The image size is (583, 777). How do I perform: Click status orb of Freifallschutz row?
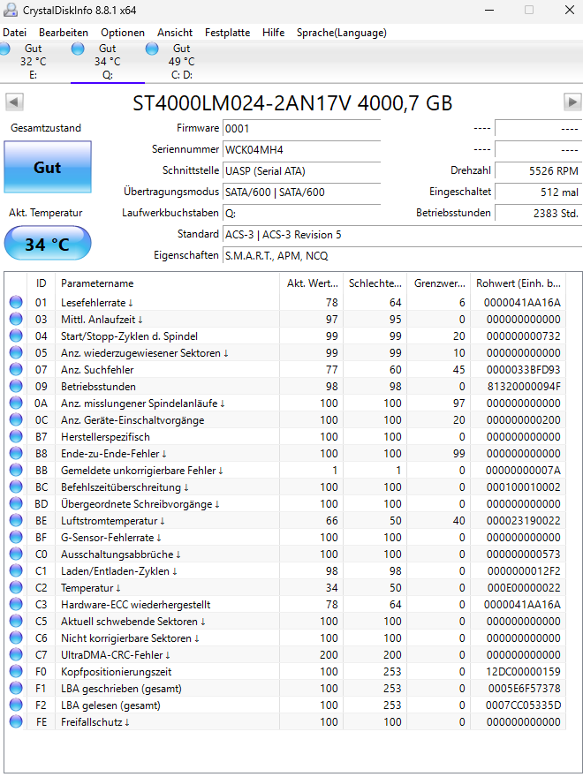[17, 722]
